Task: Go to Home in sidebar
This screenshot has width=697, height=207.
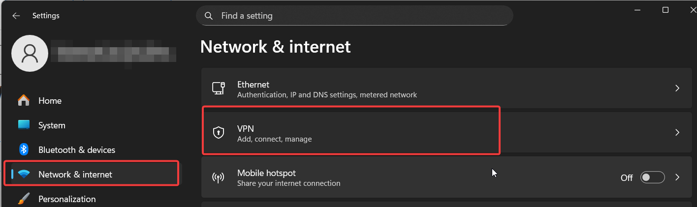Action: [x=50, y=101]
